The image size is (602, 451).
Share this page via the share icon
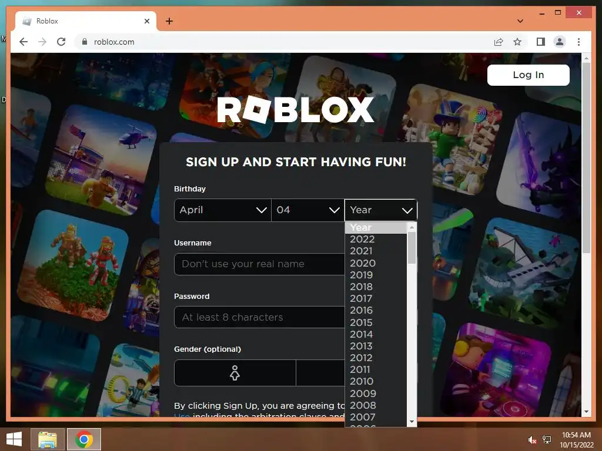coord(499,42)
